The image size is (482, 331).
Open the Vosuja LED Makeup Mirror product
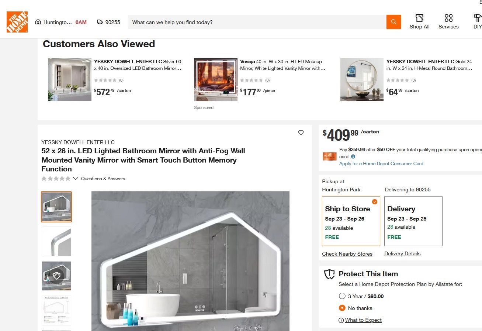tap(283, 65)
